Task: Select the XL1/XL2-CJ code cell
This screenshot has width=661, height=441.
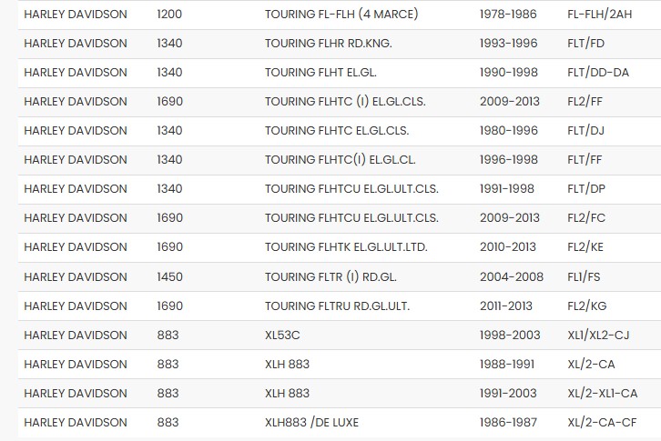Action: [600, 335]
